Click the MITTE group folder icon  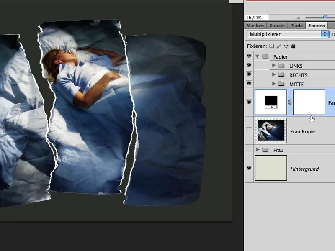[x=281, y=84]
